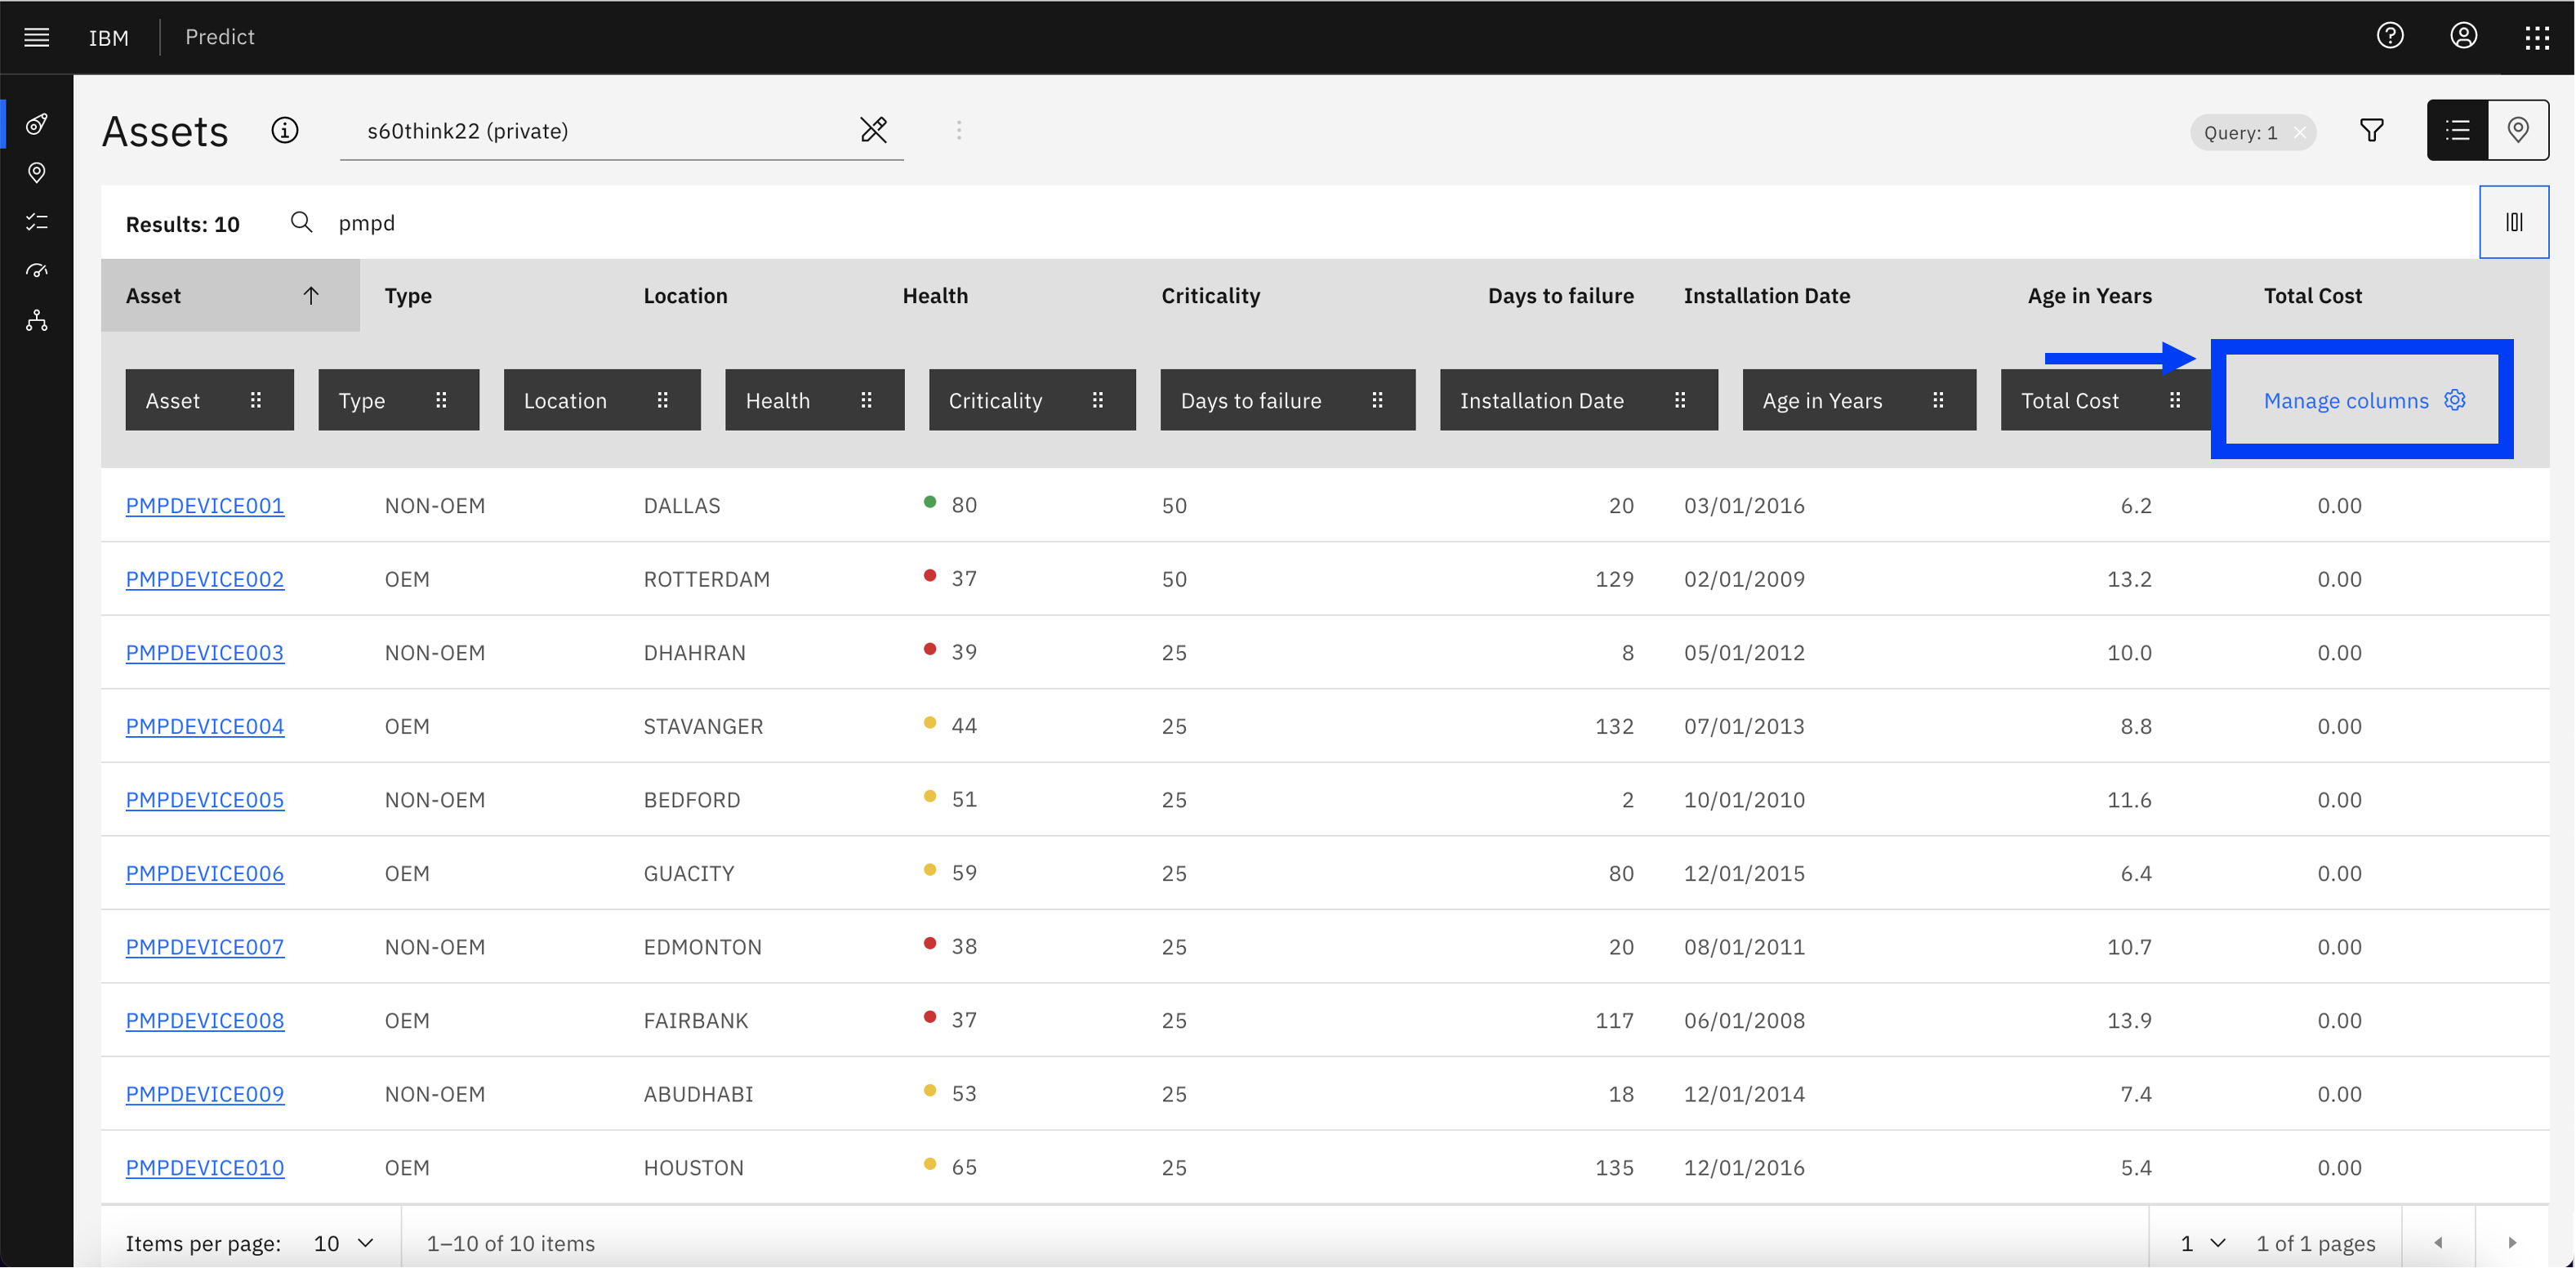Open the page number dropdown
Screen dimensions: 2576x1268
(2203, 1243)
